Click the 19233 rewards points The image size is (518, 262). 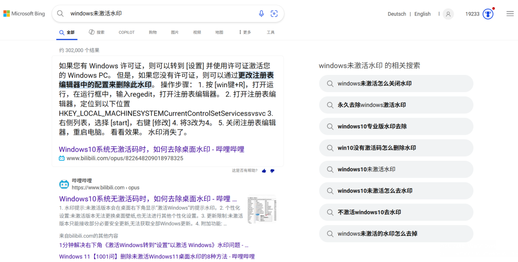coord(472,14)
